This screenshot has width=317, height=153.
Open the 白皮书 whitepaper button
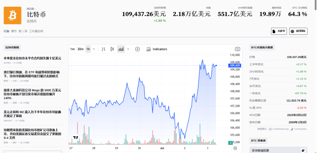[279, 31]
